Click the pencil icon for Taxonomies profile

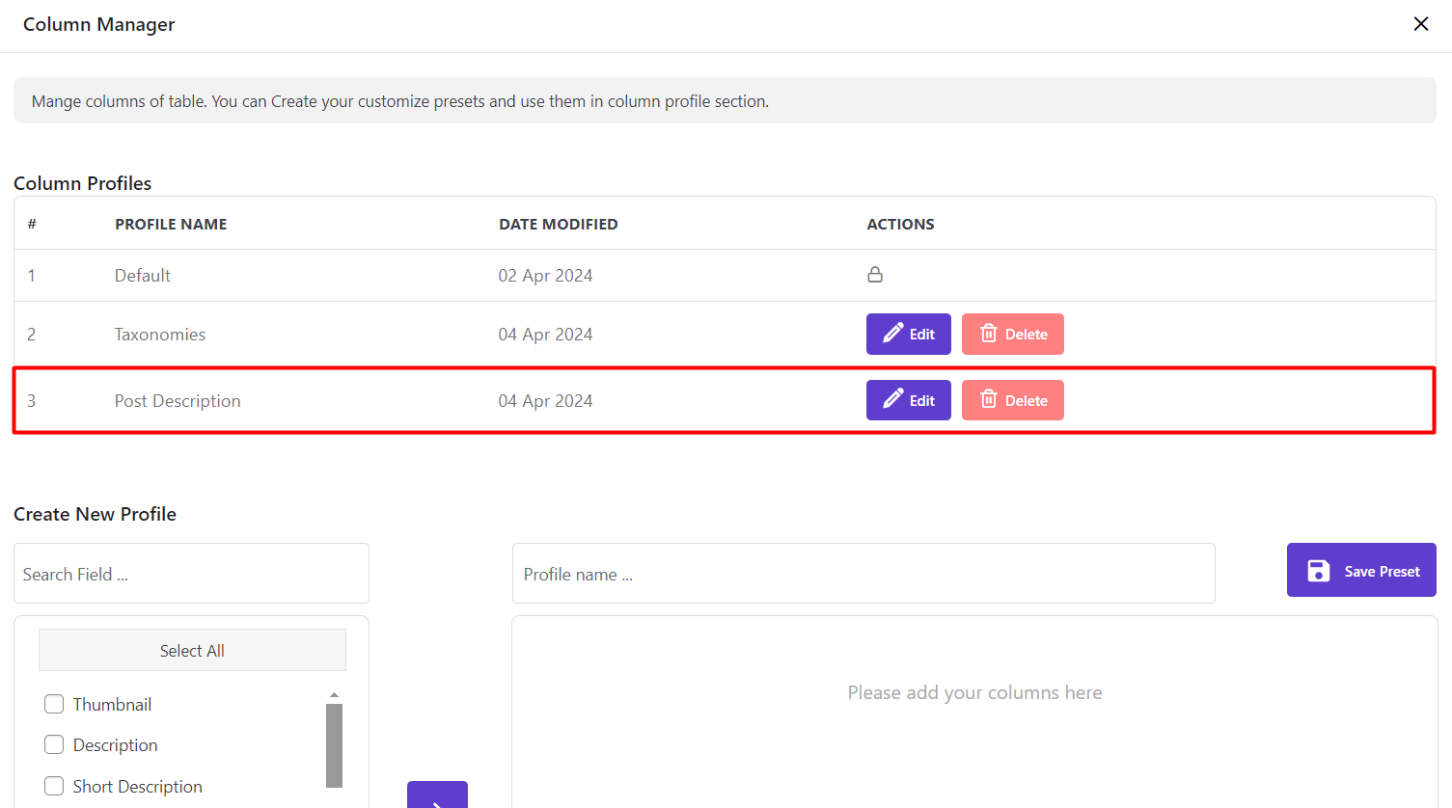click(x=893, y=334)
